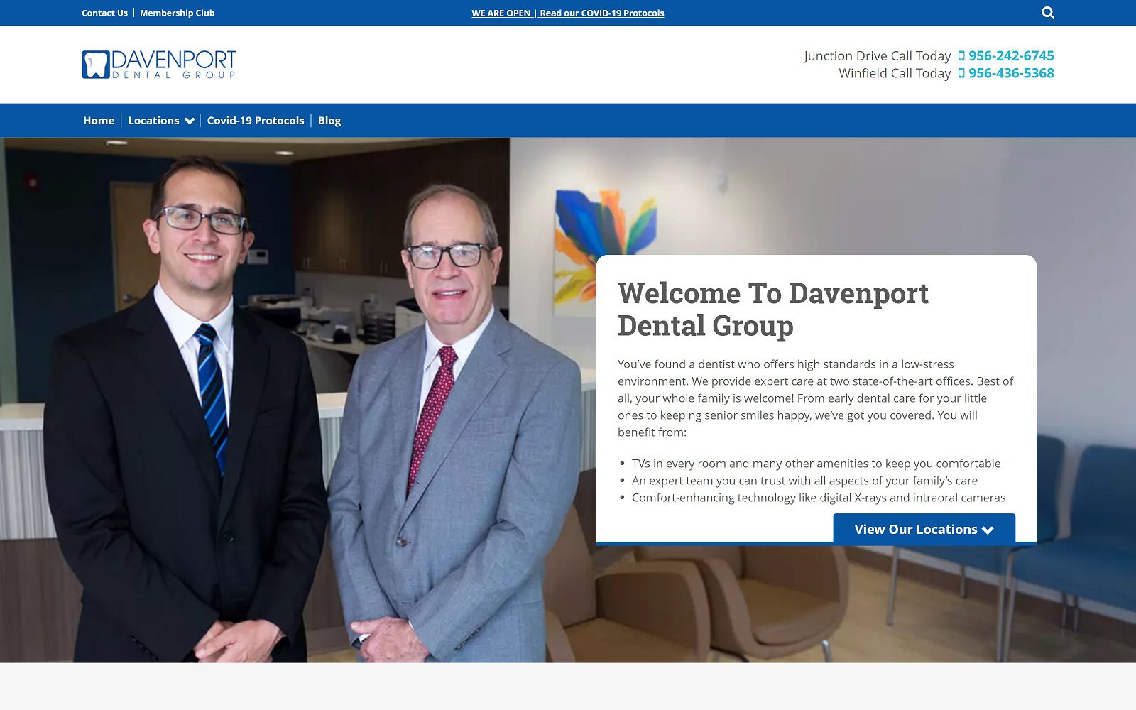Image resolution: width=1136 pixels, height=710 pixels.
Task: Click phone icon beside 956-436-5368
Action: [961, 73]
